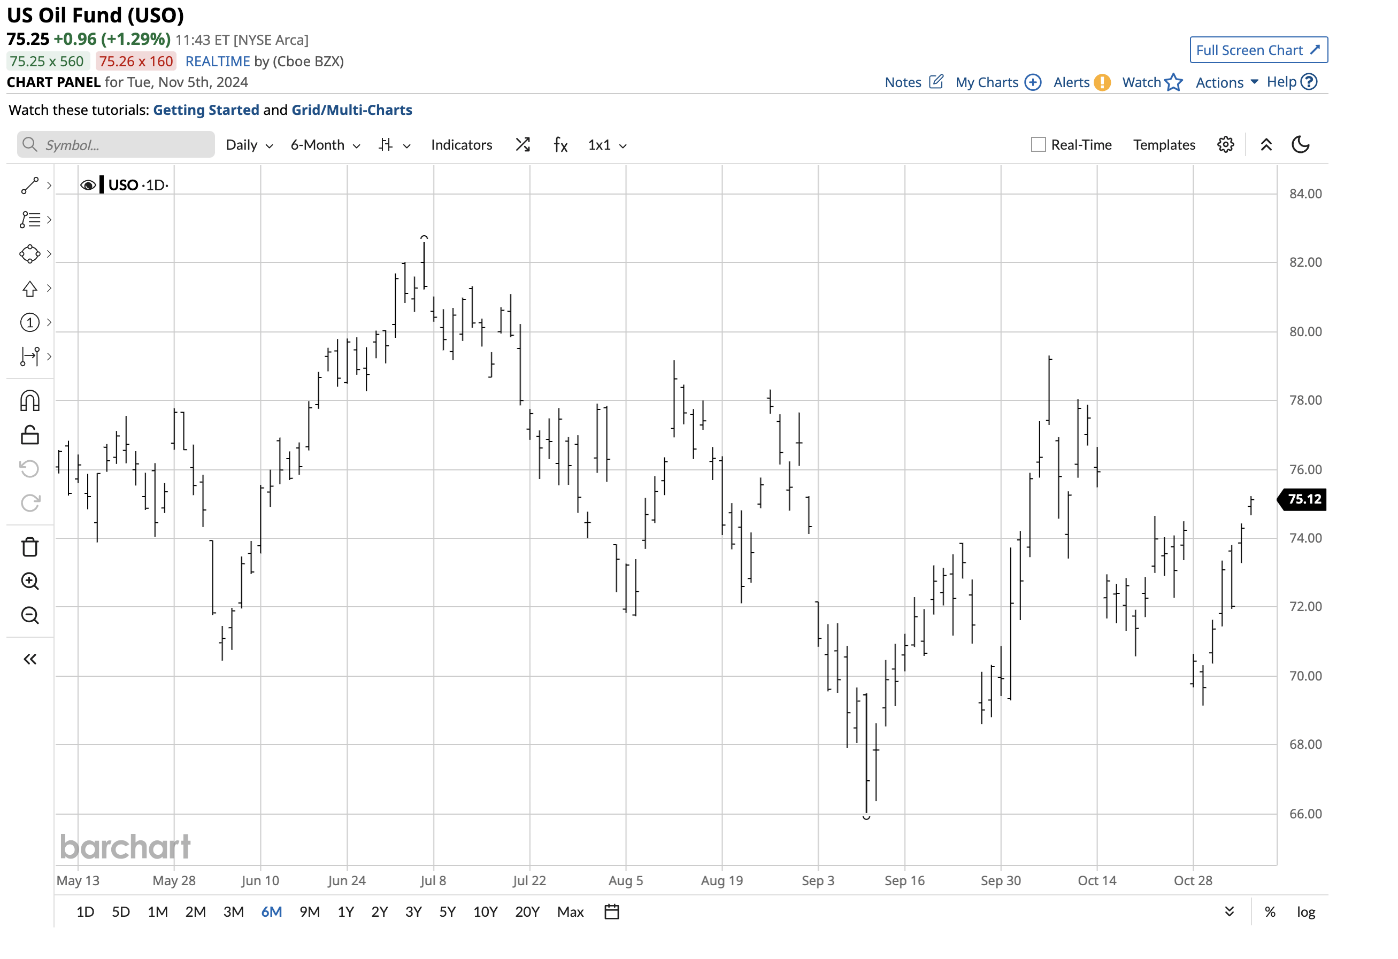Screen dimensions: 1398x959
Task: Enable magnet snap mode
Action: tap(29, 400)
